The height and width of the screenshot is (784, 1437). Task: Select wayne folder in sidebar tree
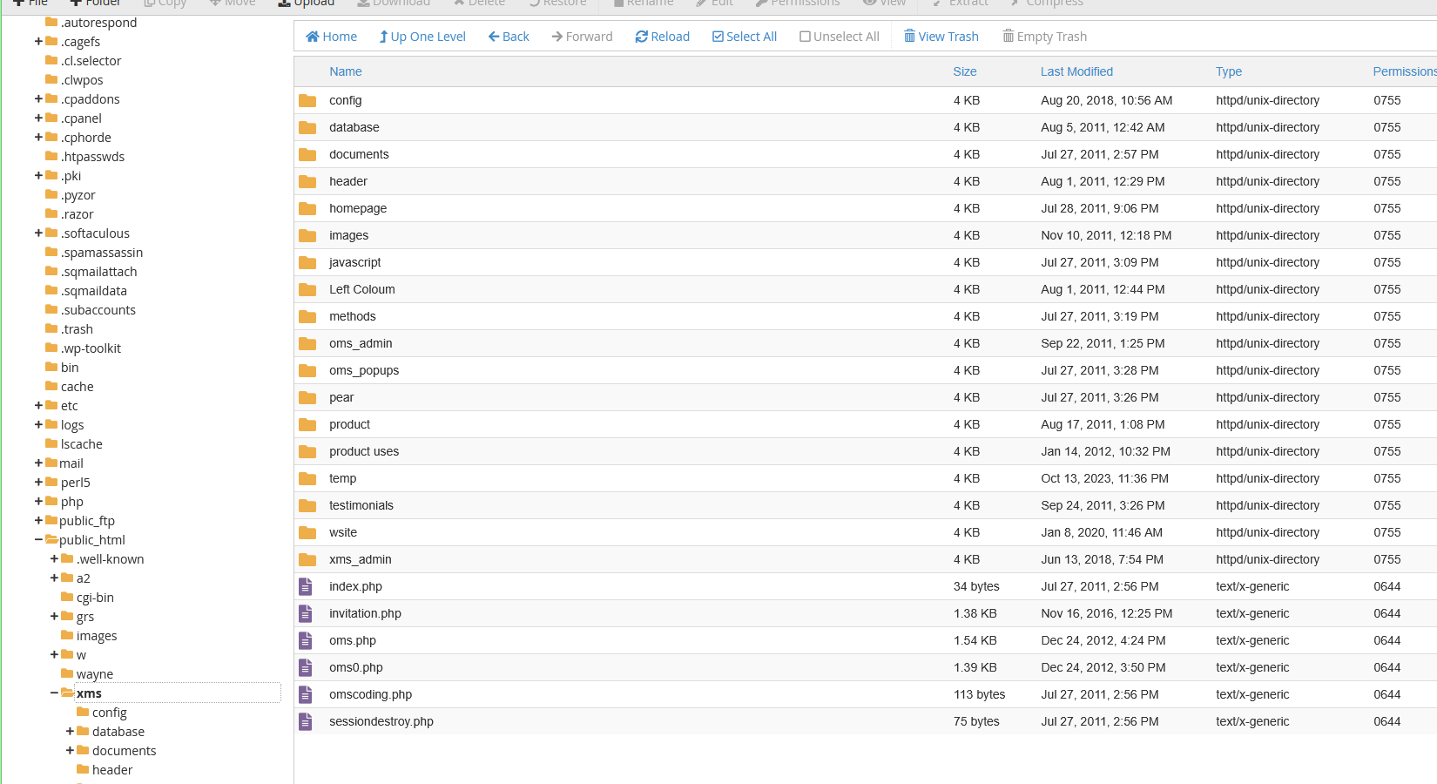94,674
